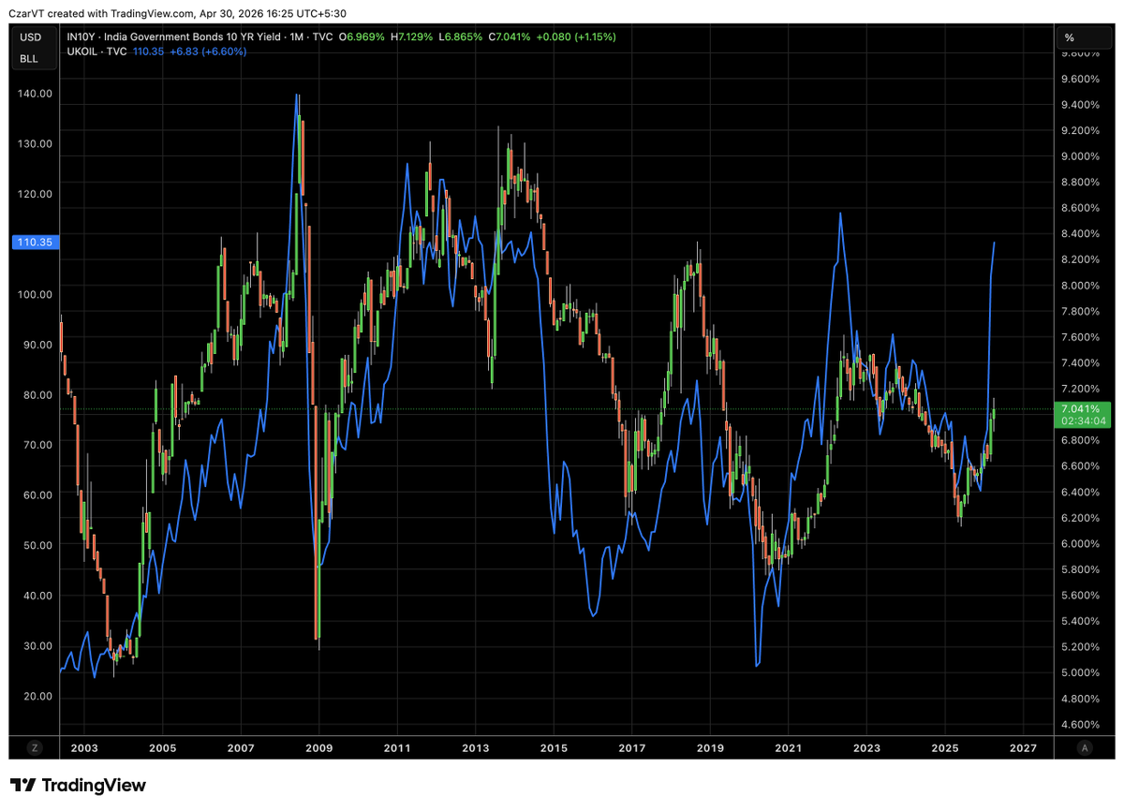This screenshot has width=1124, height=811.
Task: Click the TradingView logo at the bottom
Action: (78, 785)
